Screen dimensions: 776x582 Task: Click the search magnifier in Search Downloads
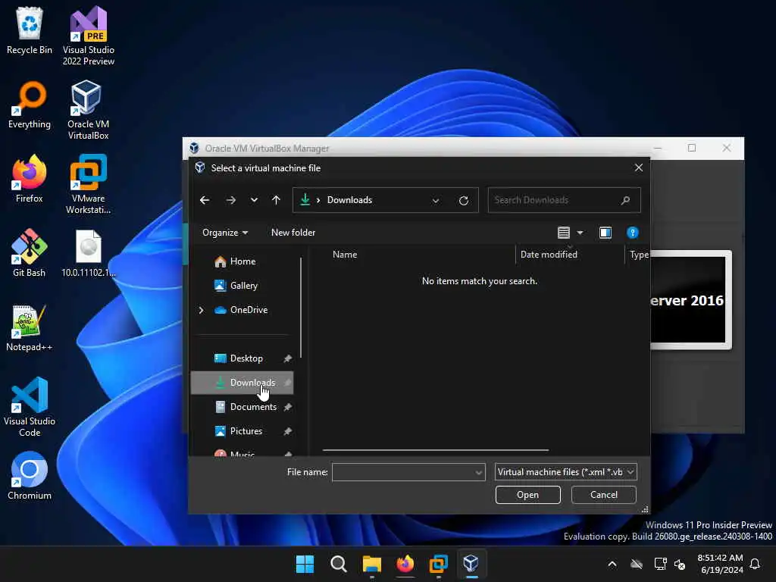(x=625, y=200)
